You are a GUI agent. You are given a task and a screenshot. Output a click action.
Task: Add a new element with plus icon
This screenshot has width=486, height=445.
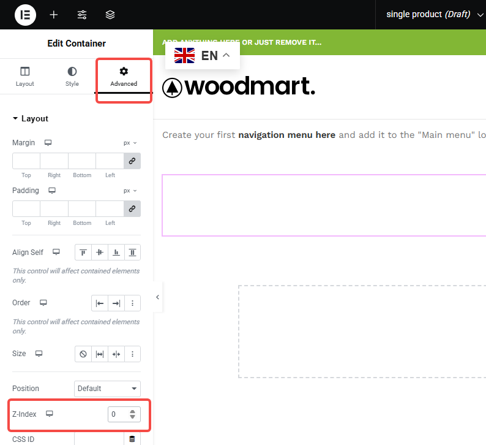click(x=54, y=15)
